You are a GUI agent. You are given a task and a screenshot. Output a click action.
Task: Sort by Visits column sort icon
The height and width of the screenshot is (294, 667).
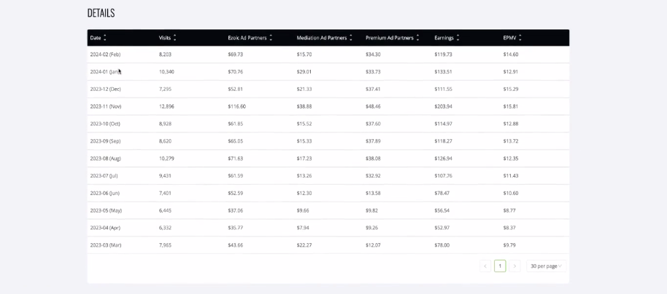(175, 38)
